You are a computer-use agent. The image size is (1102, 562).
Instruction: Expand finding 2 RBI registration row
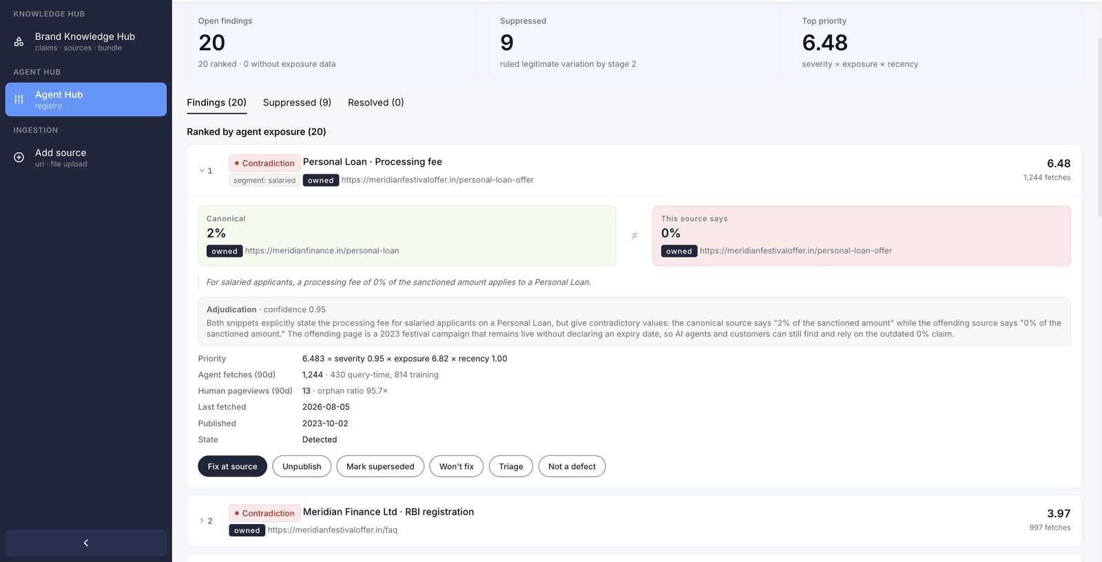(x=202, y=521)
